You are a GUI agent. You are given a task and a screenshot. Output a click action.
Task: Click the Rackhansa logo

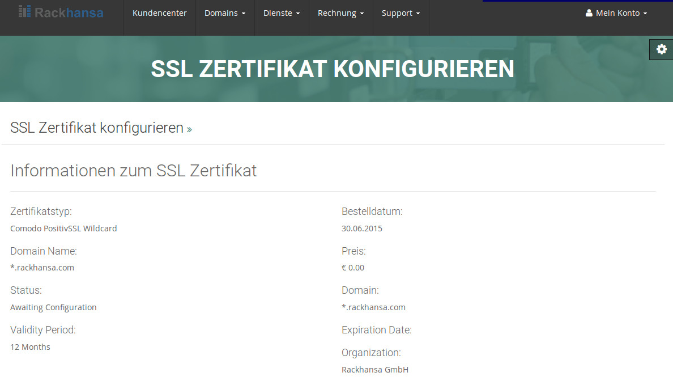coord(61,12)
